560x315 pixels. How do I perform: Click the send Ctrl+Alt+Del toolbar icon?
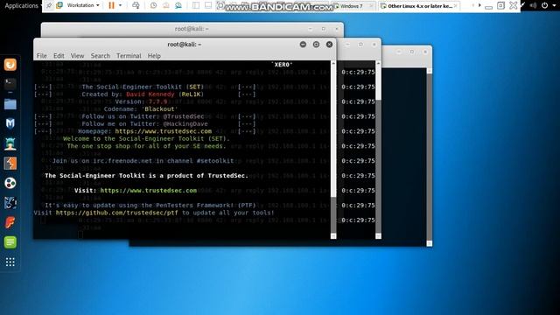pos(136,5)
